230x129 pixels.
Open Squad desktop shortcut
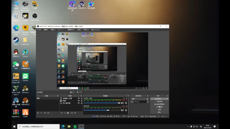pos(25,17)
